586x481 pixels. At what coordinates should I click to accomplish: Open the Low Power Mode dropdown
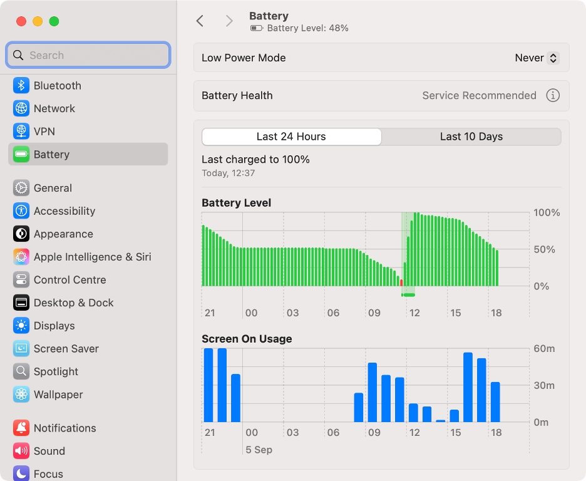coord(537,58)
